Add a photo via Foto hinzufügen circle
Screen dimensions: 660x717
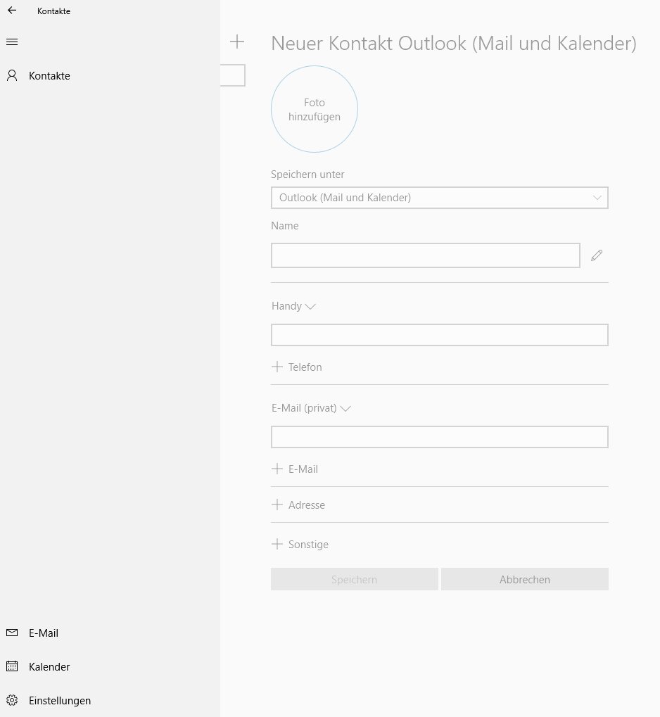click(315, 109)
